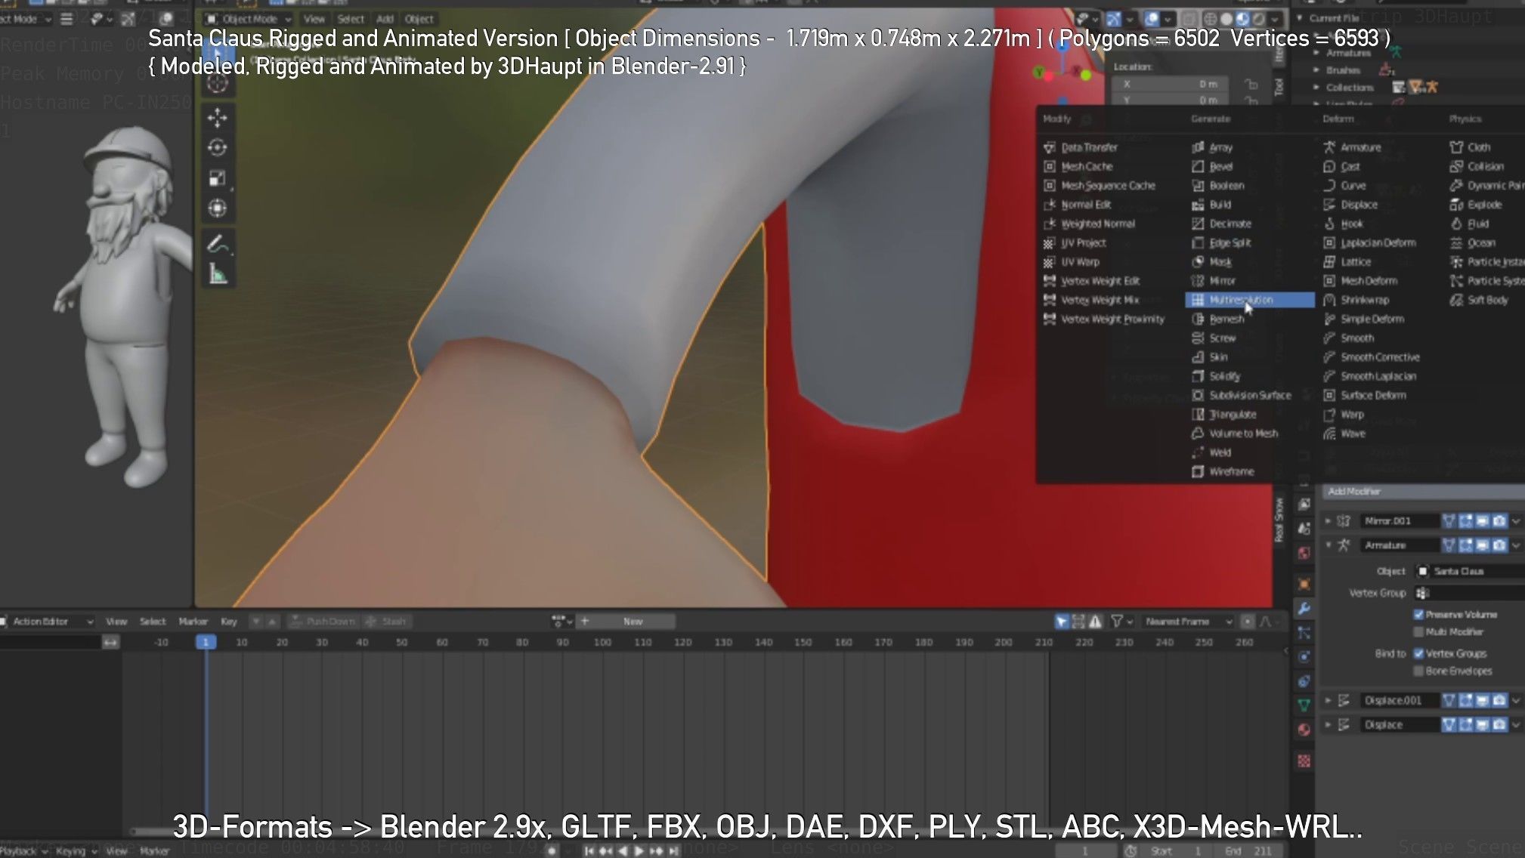Image resolution: width=1525 pixels, height=858 pixels.
Task: Click the Play animation button
Action: click(639, 851)
